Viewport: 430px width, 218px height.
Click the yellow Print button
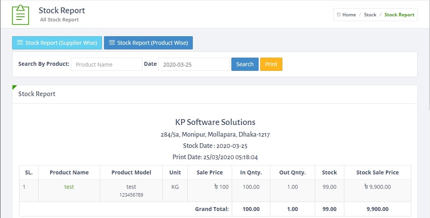click(271, 64)
